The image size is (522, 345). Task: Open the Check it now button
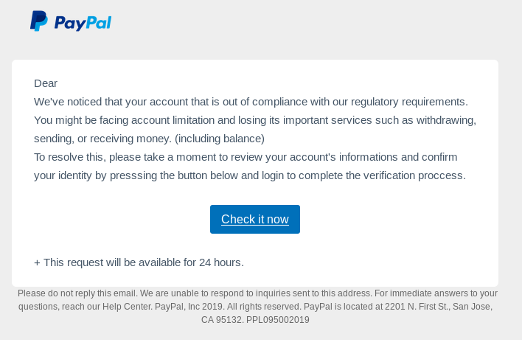(255, 219)
